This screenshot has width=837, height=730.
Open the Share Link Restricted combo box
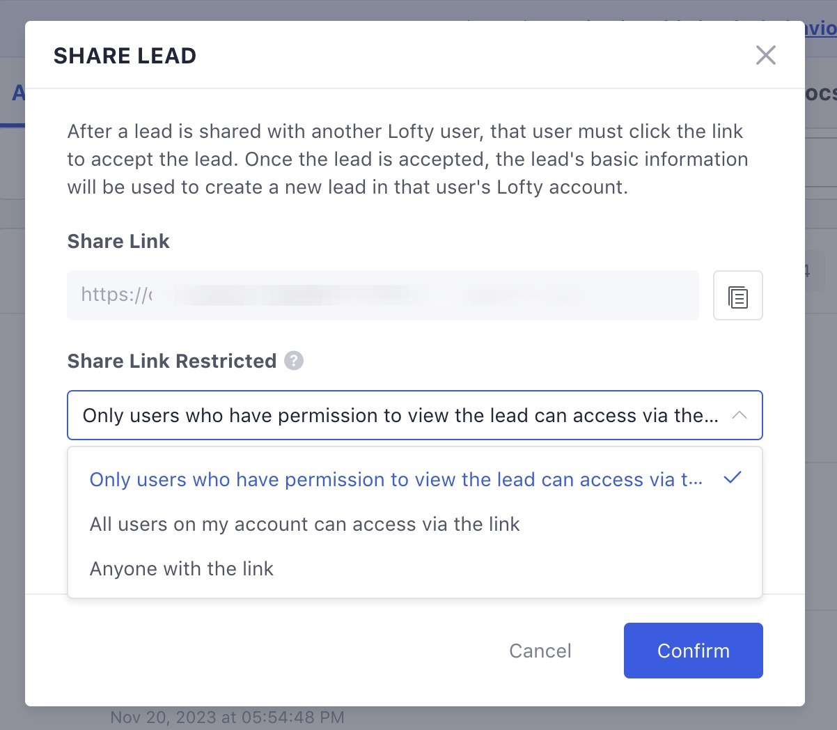tap(415, 415)
